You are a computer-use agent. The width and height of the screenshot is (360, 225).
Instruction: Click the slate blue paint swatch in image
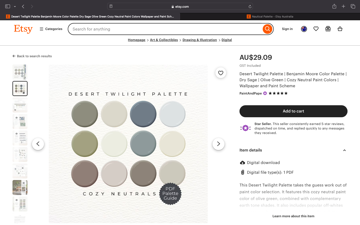click(x=143, y=114)
